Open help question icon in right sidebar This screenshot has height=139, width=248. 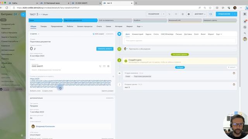click(245, 14)
